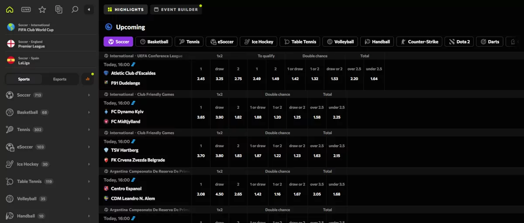Select Soccer filter chip
524x223 pixels.
(x=118, y=42)
